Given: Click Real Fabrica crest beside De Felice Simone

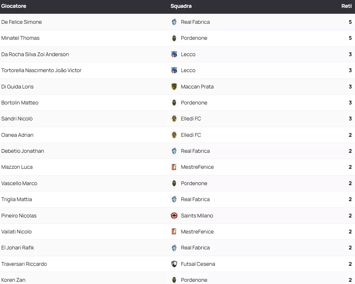Looking at the screenshot, I should click(x=174, y=22).
